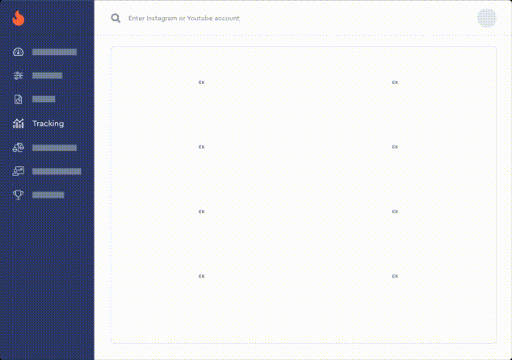Viewport: 512px width, 360px height.
Task: Click the menu label beside the monitor icon
Action: coord(57,171)
